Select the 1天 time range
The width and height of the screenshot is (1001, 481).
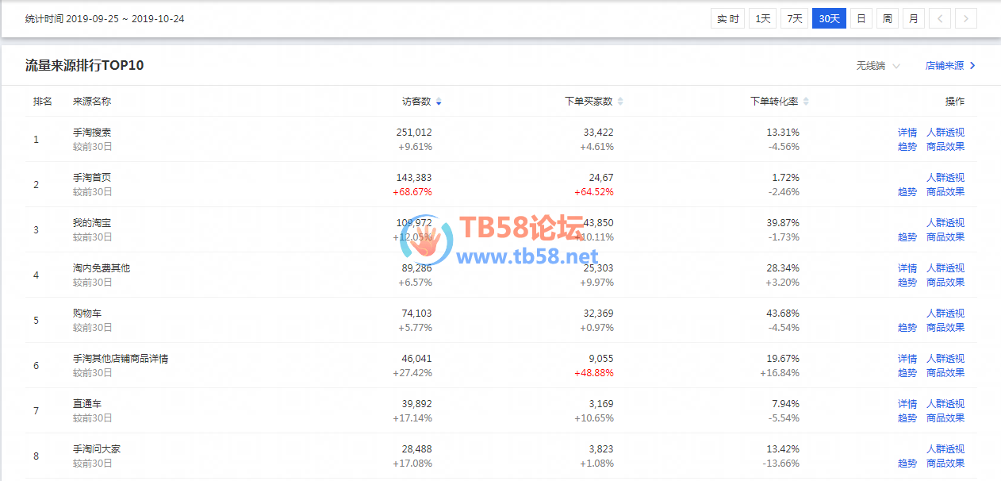pyautogui.click(x=762, y=18)
